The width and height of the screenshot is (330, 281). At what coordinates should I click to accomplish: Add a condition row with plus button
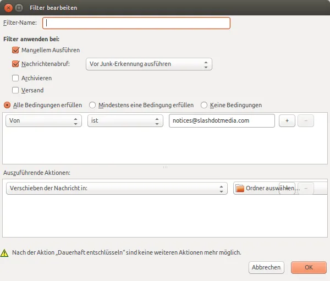pyautogui.click(x=287, y=120)
